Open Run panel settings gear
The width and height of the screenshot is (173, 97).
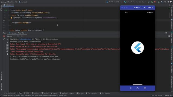click(166, 33)
